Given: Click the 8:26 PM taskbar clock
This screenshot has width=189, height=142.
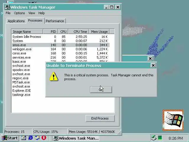Looking at the screenshot, I should point(176,138).
